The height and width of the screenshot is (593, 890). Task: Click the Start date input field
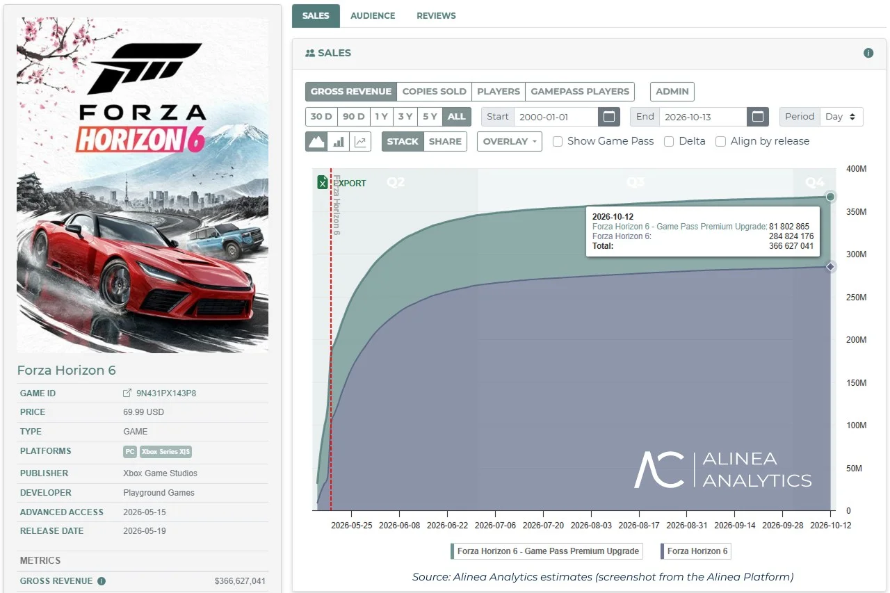click(556, 117)
